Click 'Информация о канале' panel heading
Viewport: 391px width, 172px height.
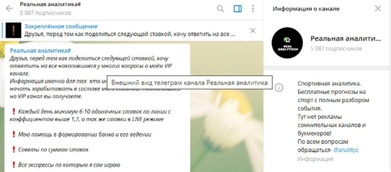coord(306,9)
